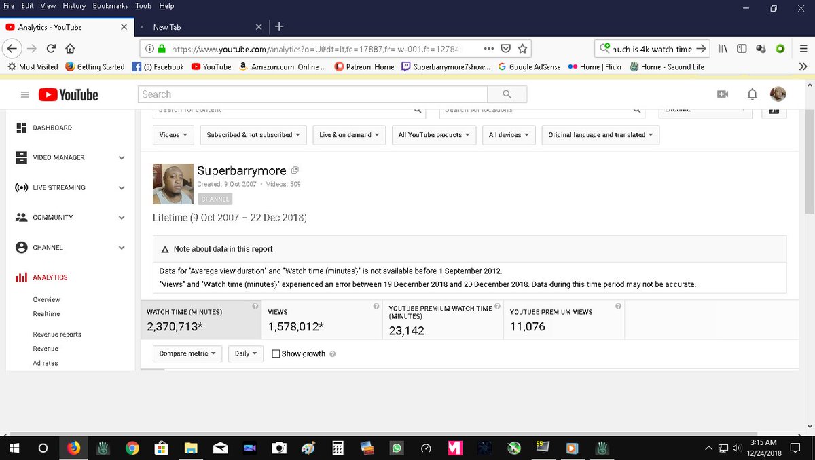Open the Overview analytics report

pyautogui.click(x=46, y=299)
